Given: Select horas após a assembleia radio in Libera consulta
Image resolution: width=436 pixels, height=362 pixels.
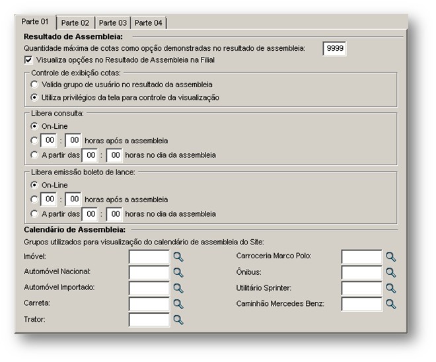Looking at the screenshot, I should (34, 141).
